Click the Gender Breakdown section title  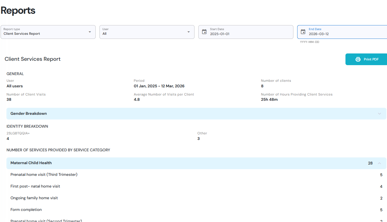pyautogui.click(x=29, y=114)
